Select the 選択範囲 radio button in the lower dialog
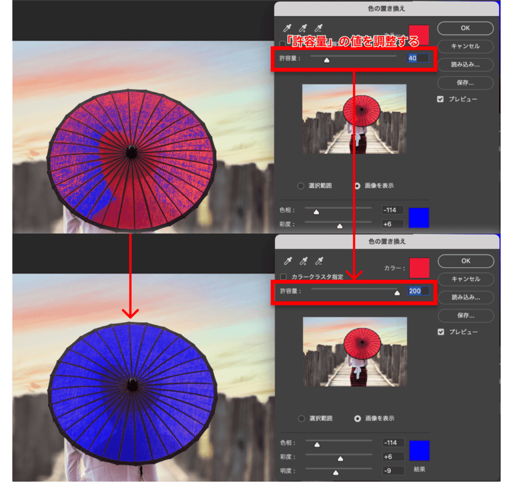 coord(301,419)
